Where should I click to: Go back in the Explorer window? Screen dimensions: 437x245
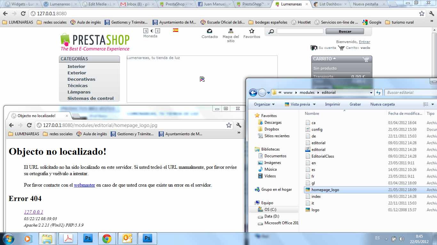tap(253, 93)
